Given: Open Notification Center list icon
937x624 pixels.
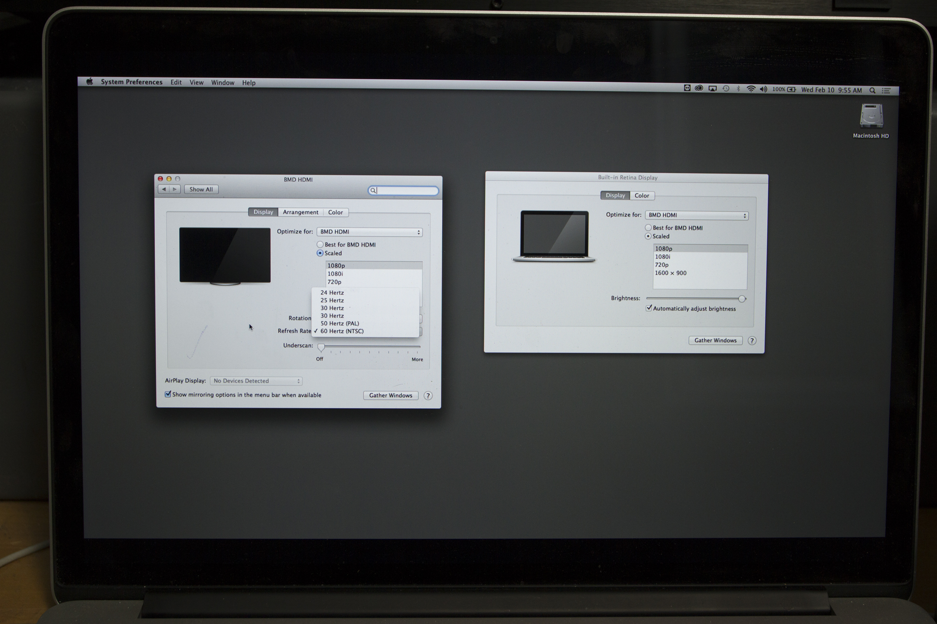Looking at the screenshot, I should [886, 91].
